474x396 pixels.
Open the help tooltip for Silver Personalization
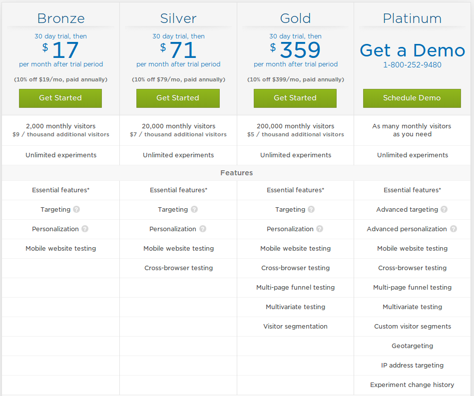203,229
